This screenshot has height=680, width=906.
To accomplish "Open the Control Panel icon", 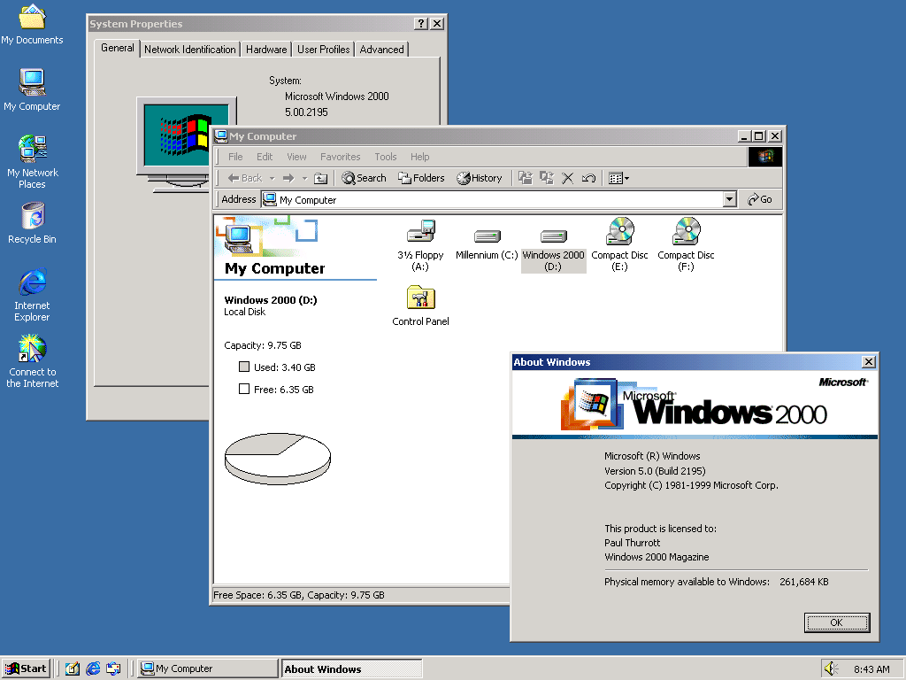I will (x=420, y=298).
